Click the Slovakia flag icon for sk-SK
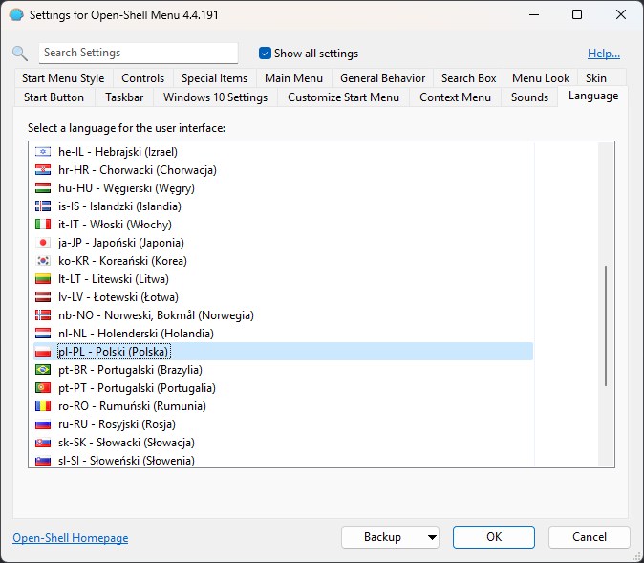Screen dimensions: 644x563 tap(43, 443)
